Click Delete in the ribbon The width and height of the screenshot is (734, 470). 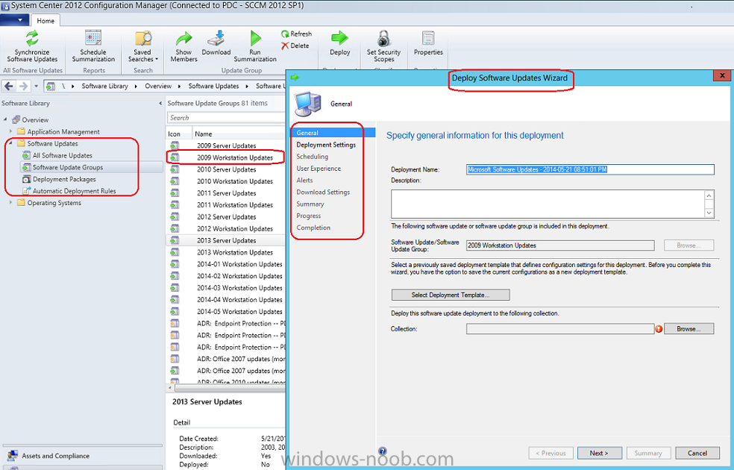tap(295, 46)
